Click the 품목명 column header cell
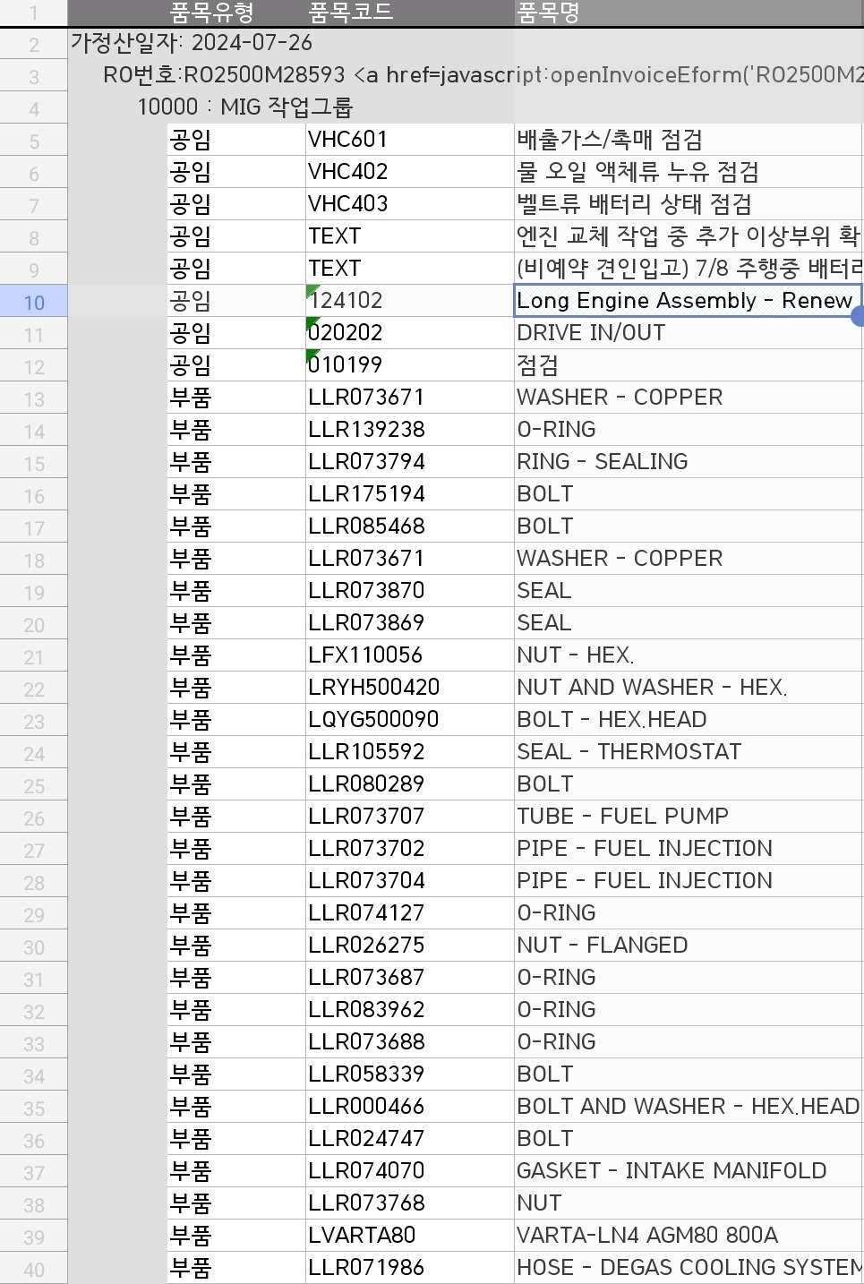This screenshot has width=864, height=1284. [x=548, y=13]
